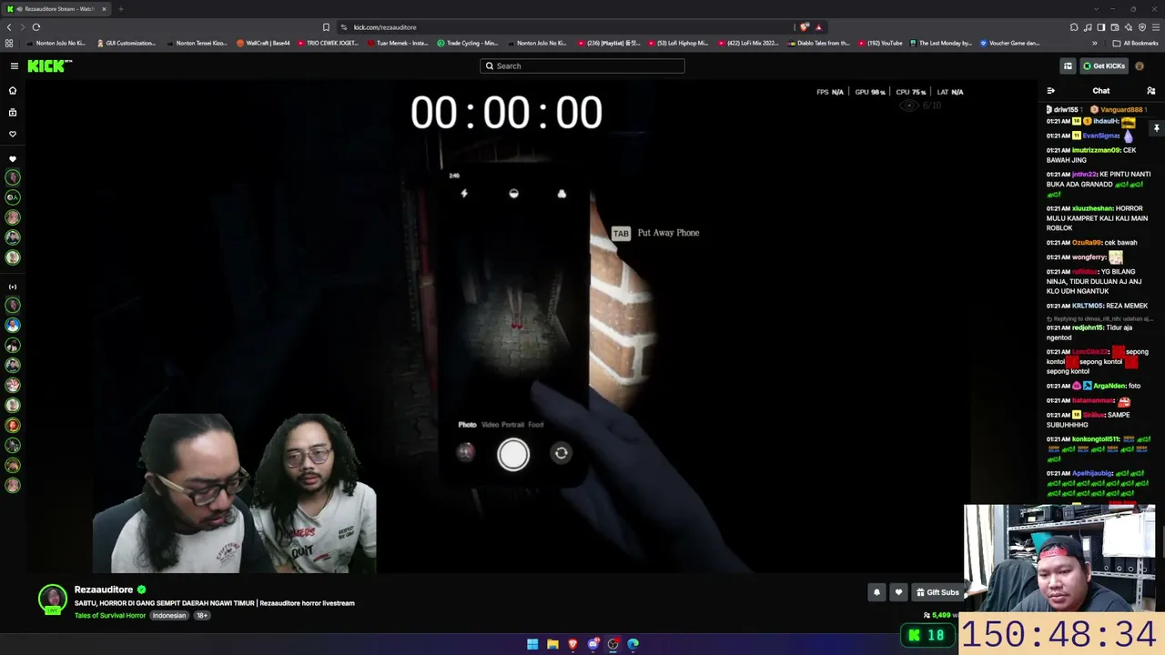
Task: Open the chat users list icon
Action: pos(1150,91)
